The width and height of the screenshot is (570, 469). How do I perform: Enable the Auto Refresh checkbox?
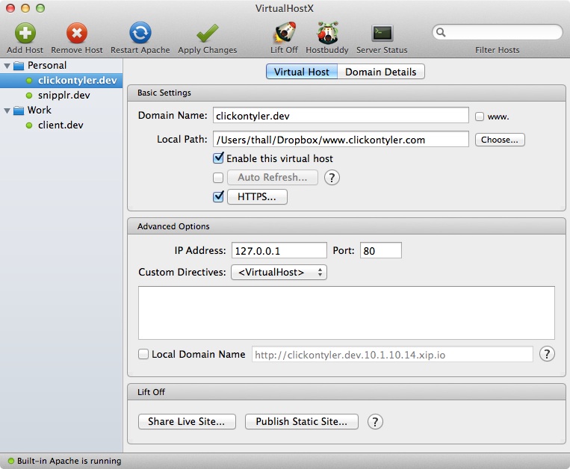click(218, 178)
